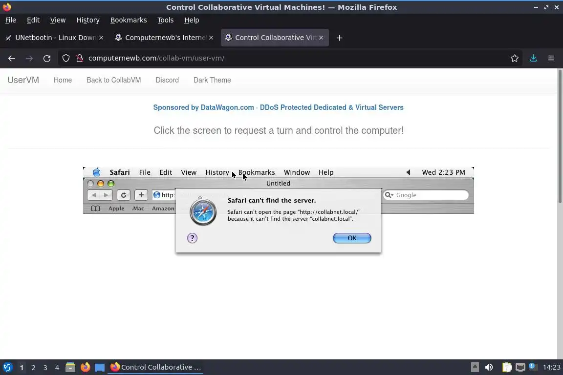Viewport: 563px width, 375px height.
Task: Open Safari's File menu in VM
Action: [x=145, y=172]
